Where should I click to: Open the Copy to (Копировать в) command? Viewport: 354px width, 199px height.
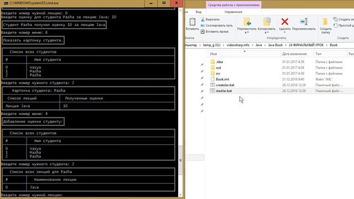(x=267, y=26)
